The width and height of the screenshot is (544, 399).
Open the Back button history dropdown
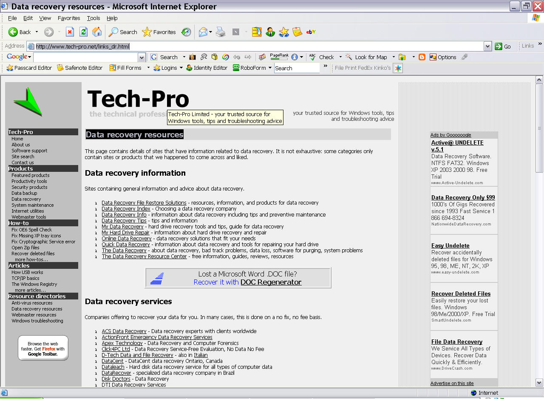tap(37, 32)
